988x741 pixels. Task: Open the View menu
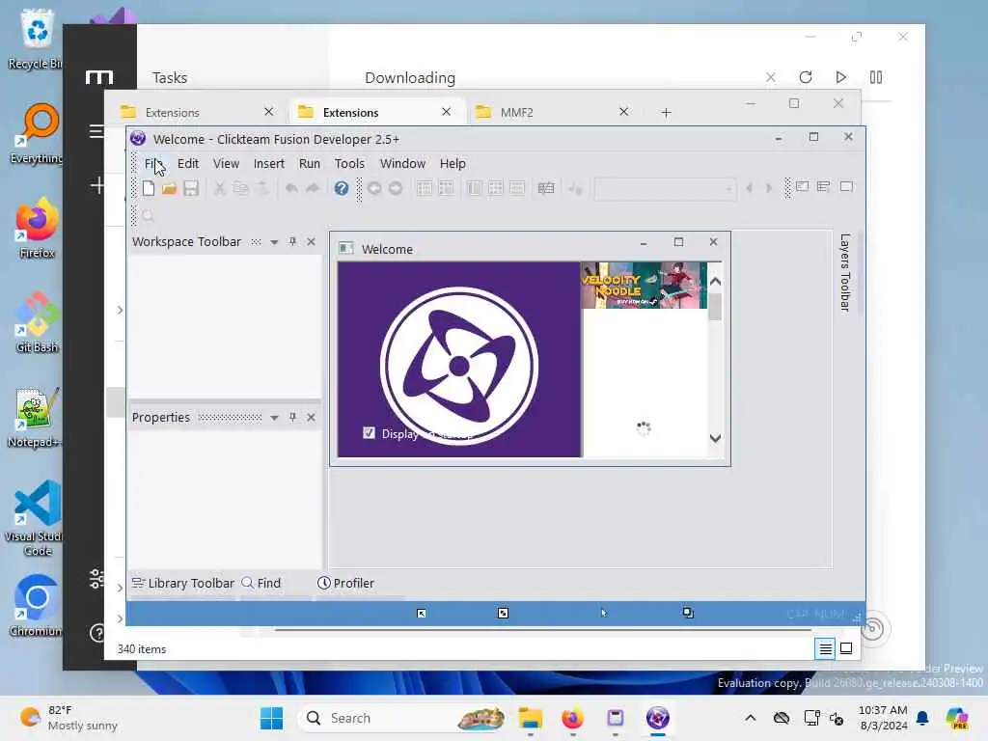[226, 163]
